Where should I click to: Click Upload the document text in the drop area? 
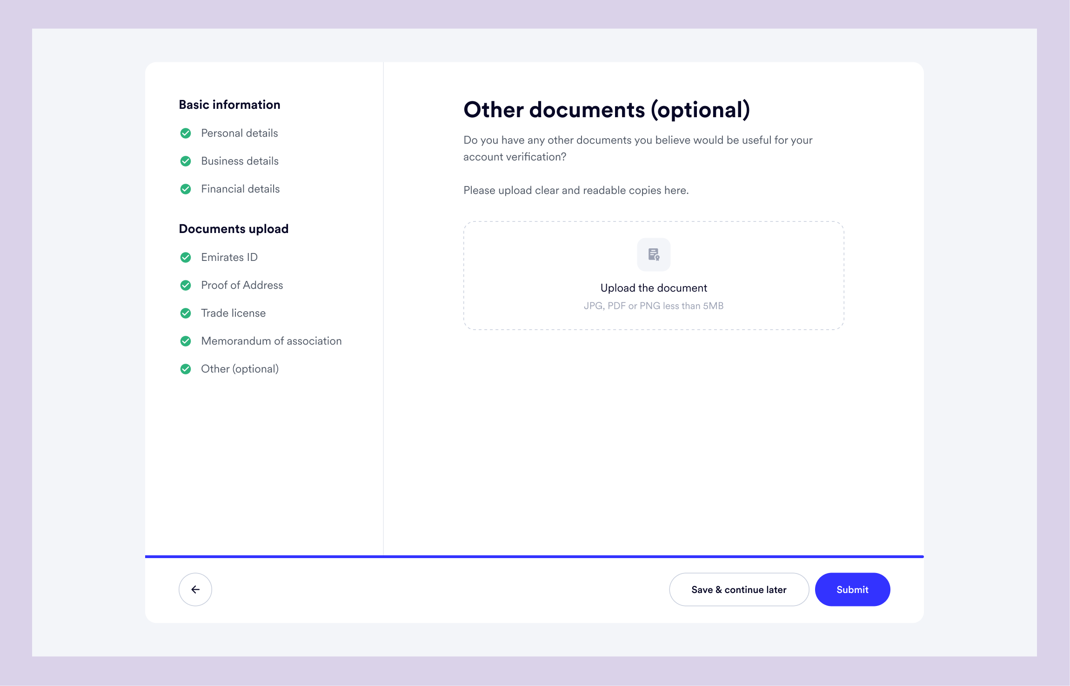pyautogui.click(x=654, y=288)
